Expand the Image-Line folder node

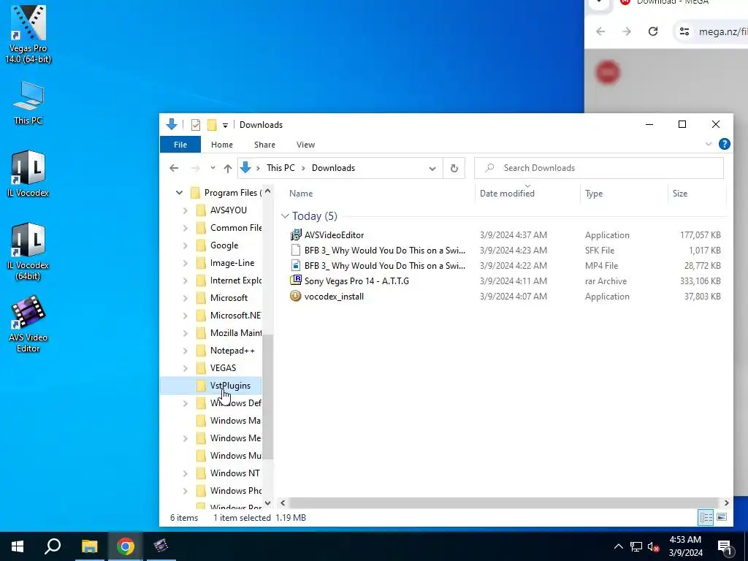click(185, 263)
